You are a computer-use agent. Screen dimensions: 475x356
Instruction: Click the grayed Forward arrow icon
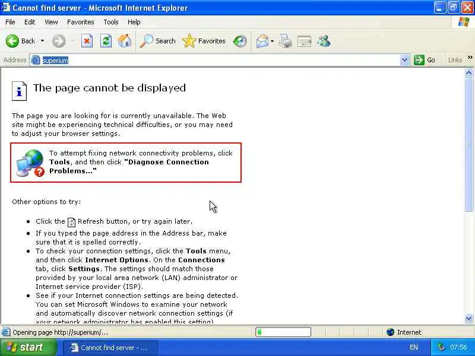[58, 41]
